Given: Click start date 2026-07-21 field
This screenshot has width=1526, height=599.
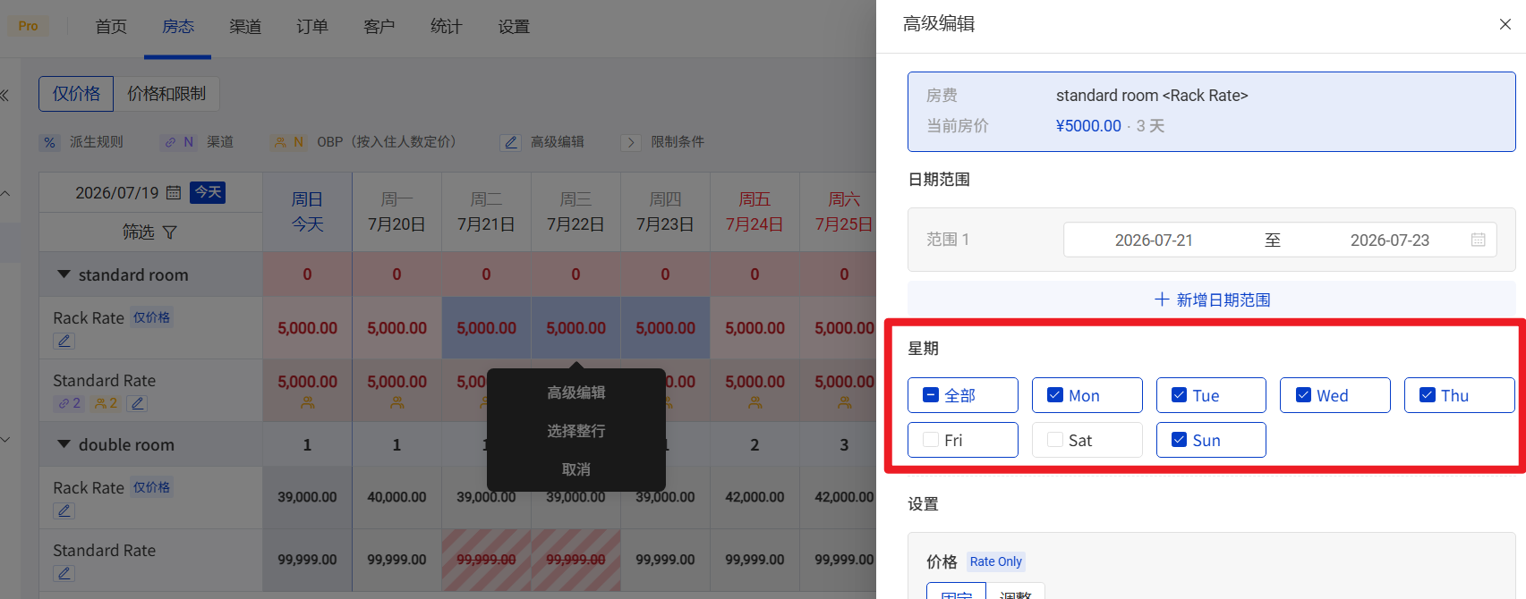Looking at the screenshot, I should coord(1154,240).
